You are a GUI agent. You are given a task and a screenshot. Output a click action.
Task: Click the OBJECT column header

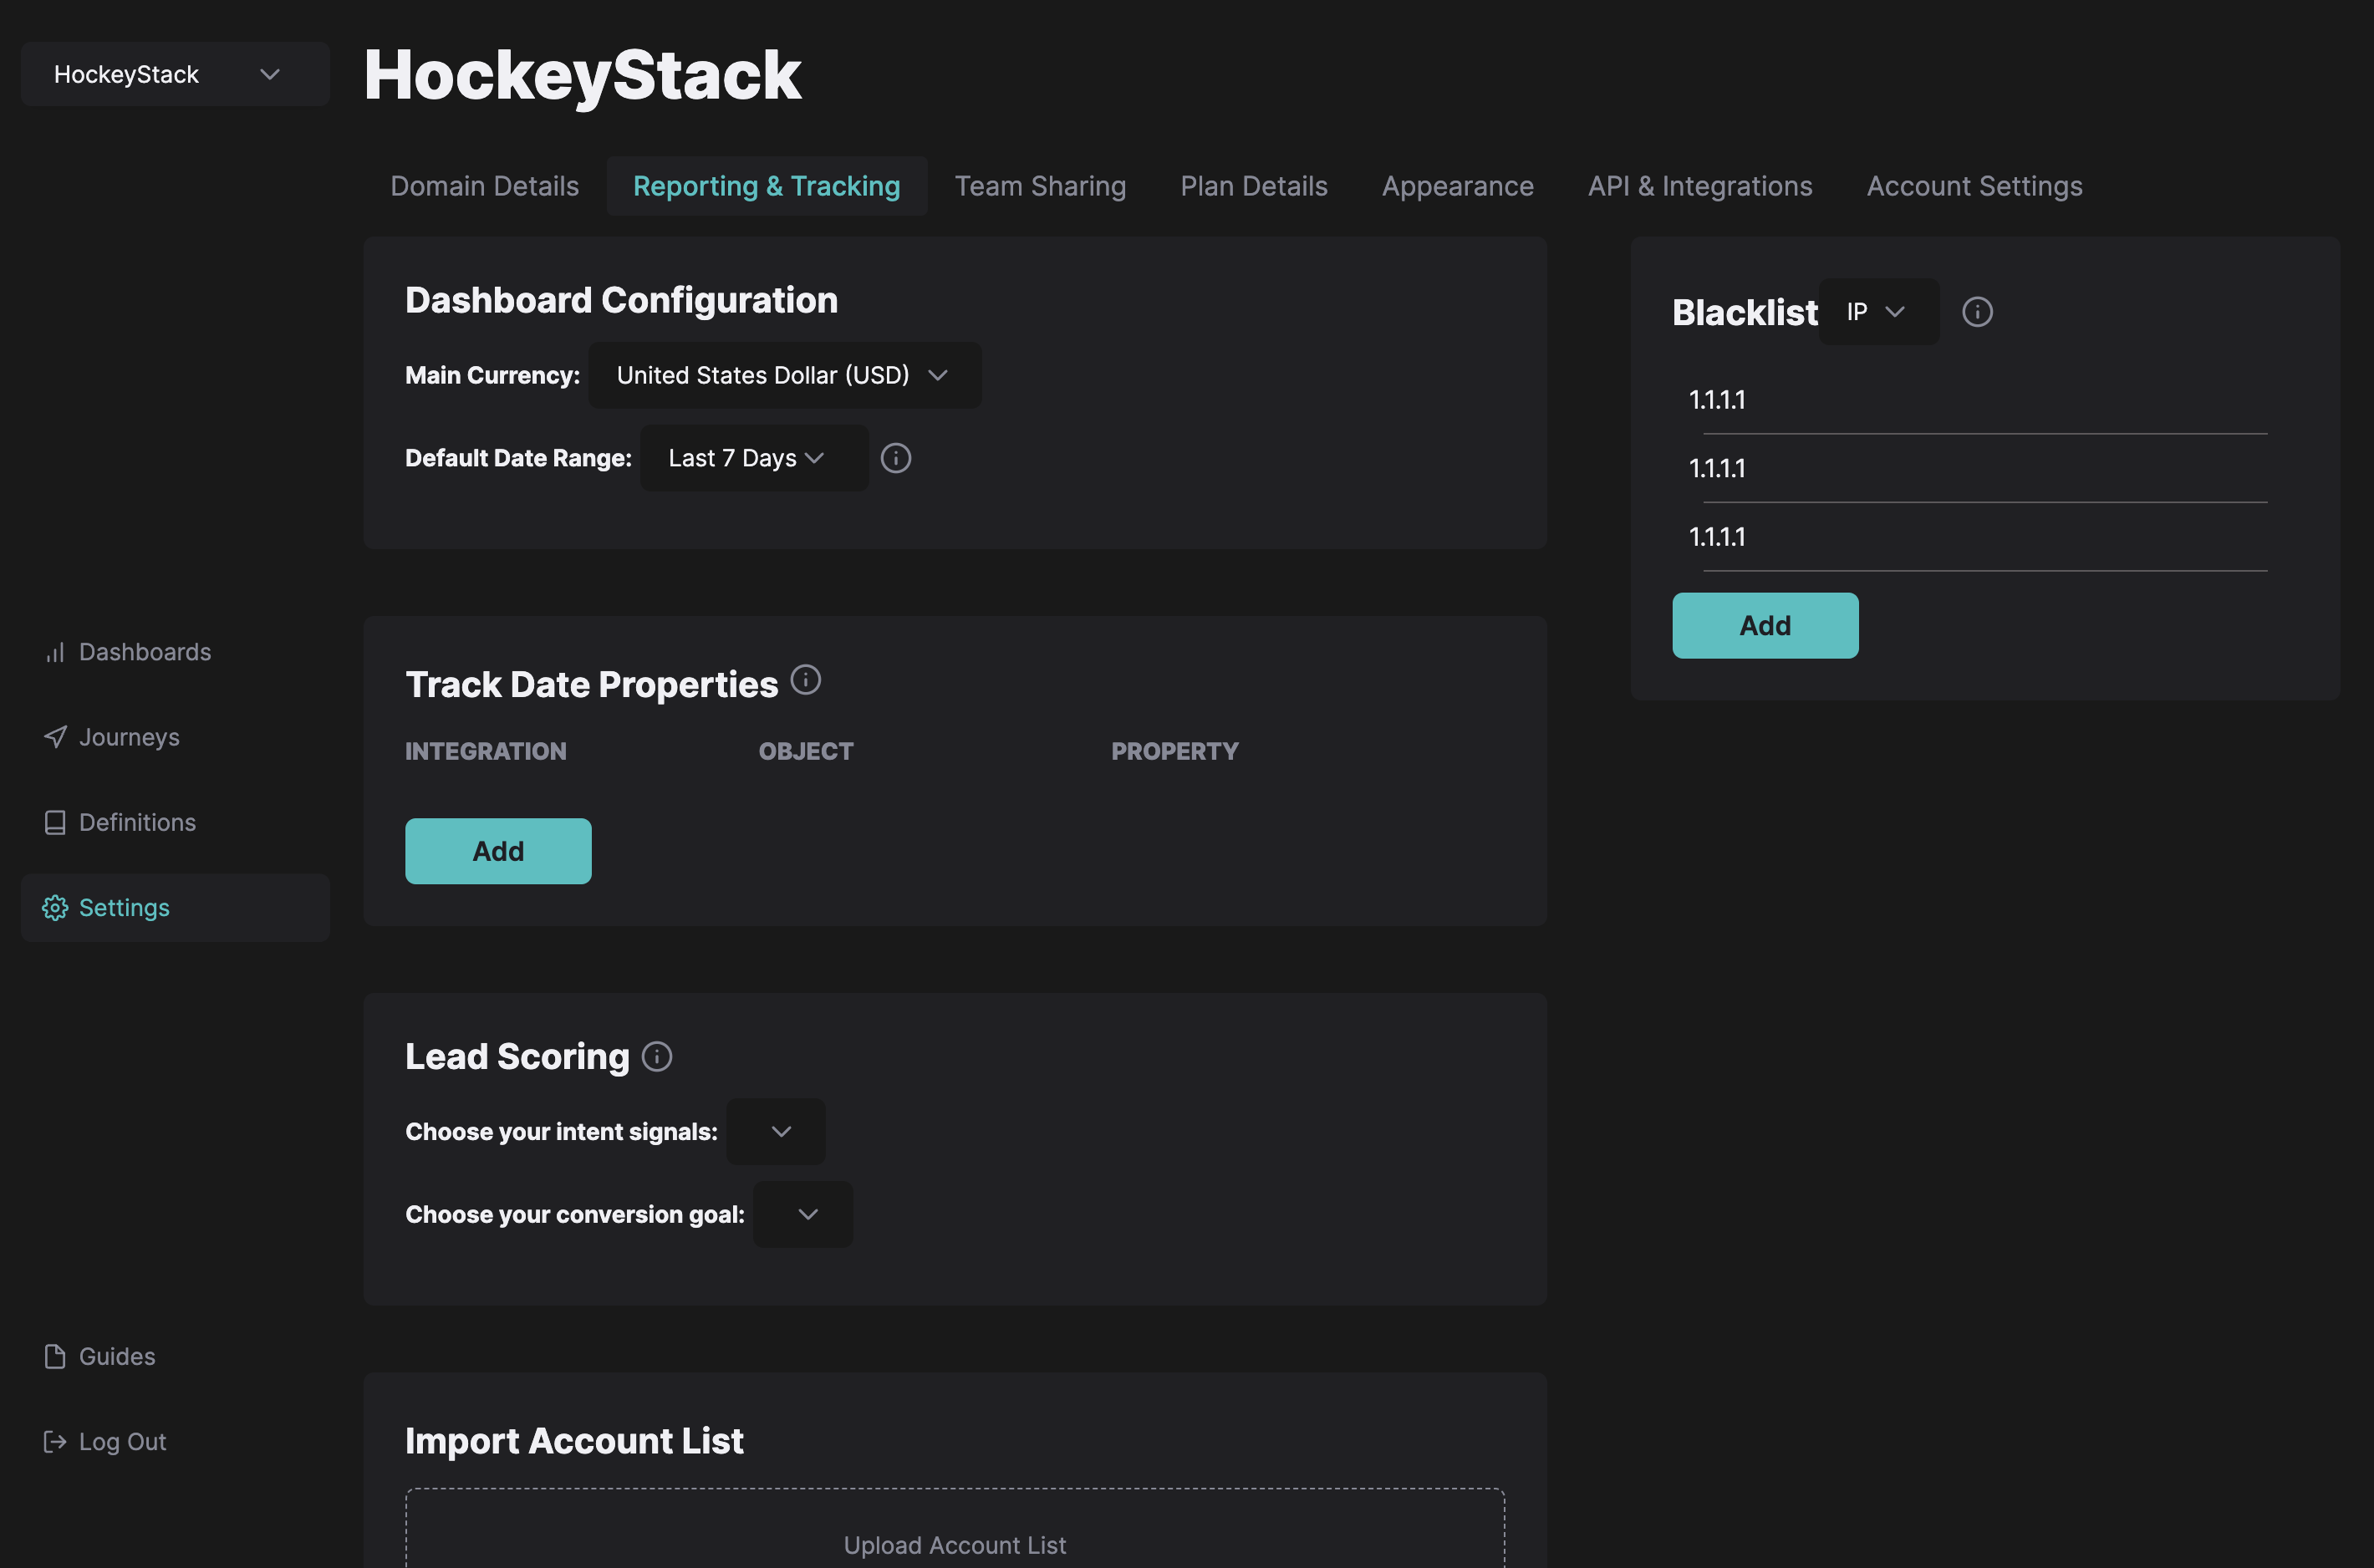tap(806, 751)
